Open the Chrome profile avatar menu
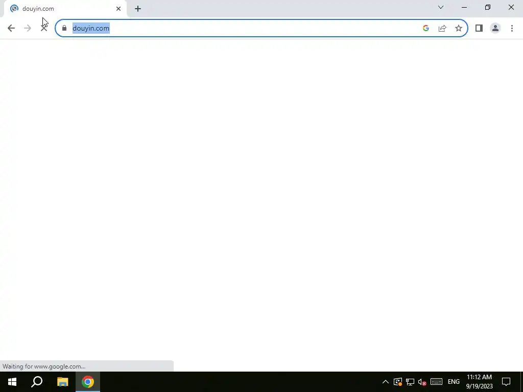 (495, 29)
